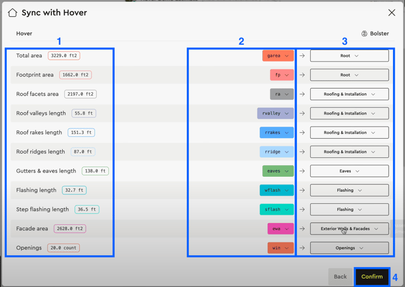
Task: Open the garea variable dropdown
Action: tap(278, 55)
